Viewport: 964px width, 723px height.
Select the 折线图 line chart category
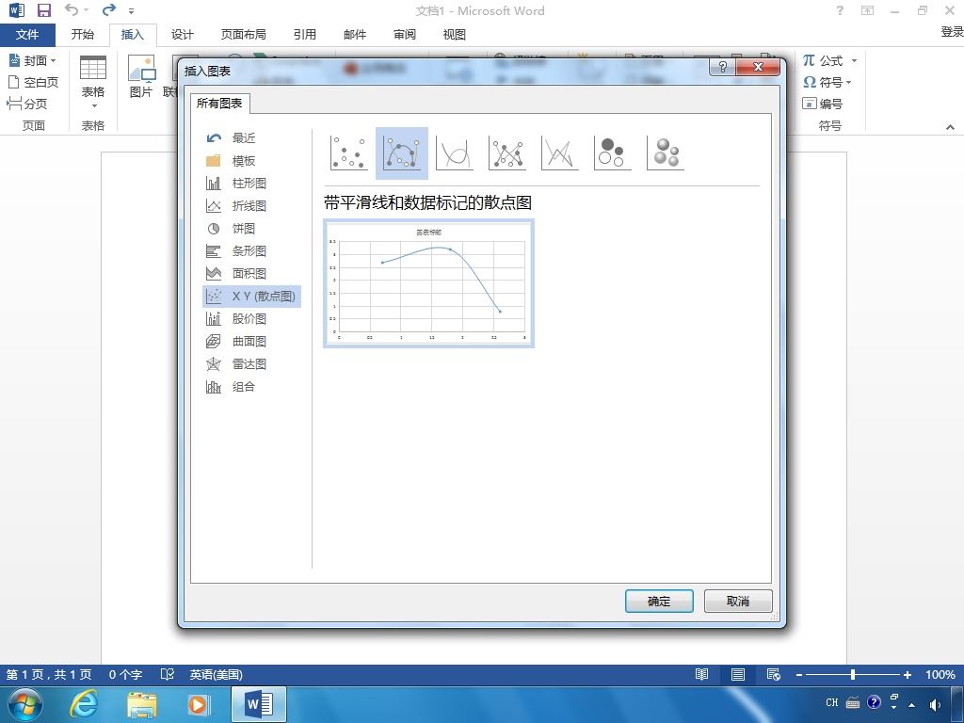(x=251, y=206)
